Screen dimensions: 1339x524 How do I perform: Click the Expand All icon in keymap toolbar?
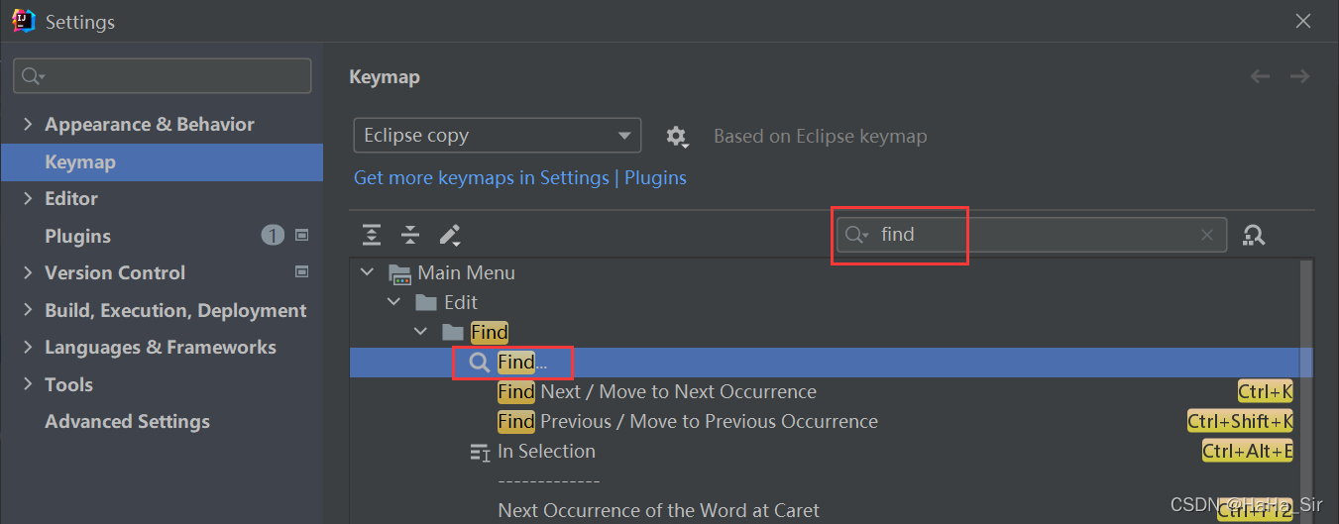[x=372, y=235]
